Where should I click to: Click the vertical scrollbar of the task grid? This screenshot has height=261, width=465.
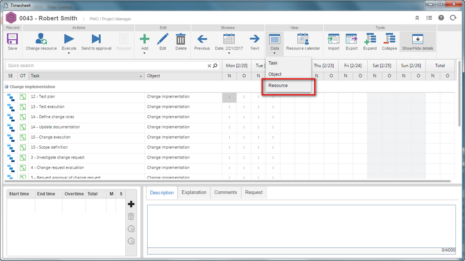[x=460, y=94]
